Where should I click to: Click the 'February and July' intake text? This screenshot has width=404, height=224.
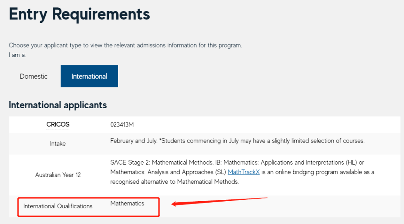tap(134, 141)
